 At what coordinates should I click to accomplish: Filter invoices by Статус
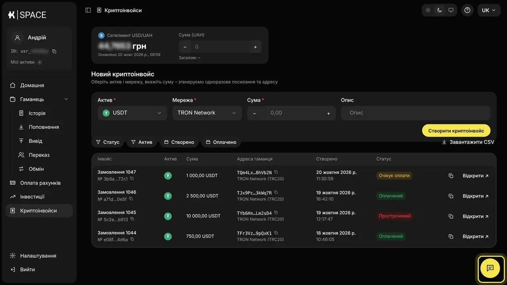click(x=108, y=142)
